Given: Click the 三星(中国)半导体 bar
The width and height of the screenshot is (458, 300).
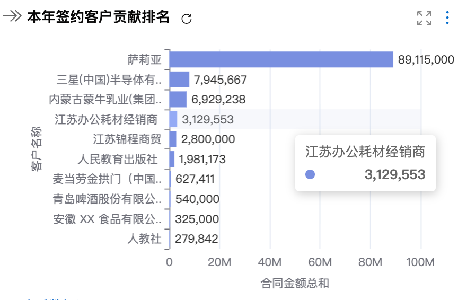Looking at the screenshot, I should coord(179,80).
